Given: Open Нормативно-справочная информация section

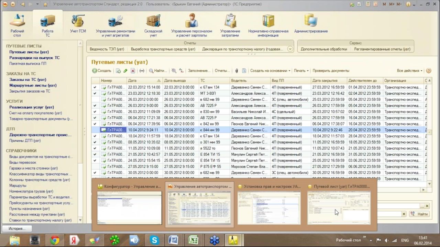Looking at the screenshot, I should [x=268, y=26].
